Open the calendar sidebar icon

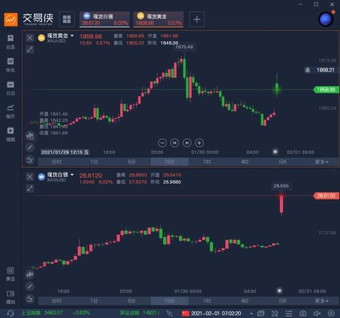coord(10,88)
